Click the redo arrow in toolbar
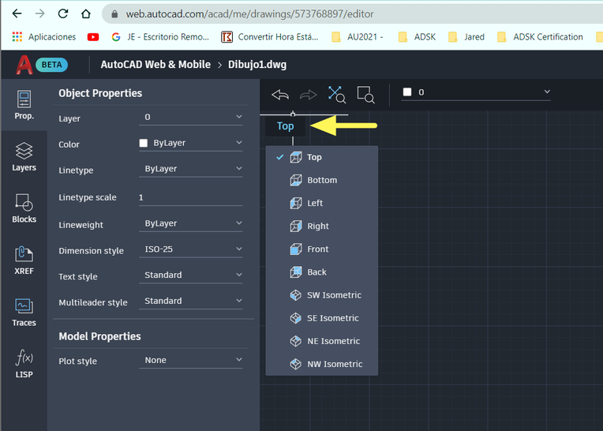This screenshot has width=603, height=431. pyautogui.click(x=308, y=95)
